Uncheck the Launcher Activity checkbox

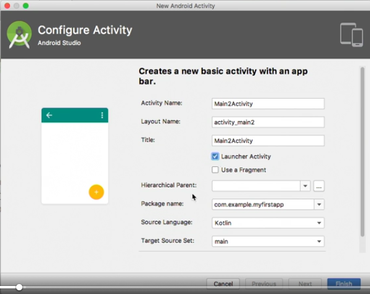point(215,156)
